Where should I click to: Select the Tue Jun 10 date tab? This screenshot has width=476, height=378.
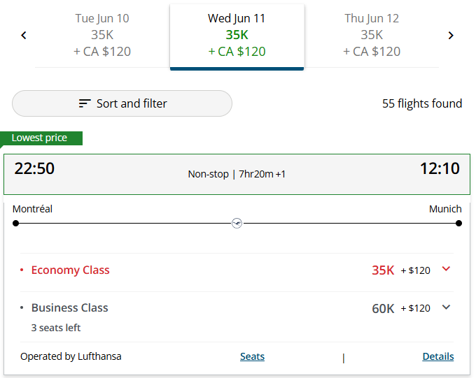(102, 35)
